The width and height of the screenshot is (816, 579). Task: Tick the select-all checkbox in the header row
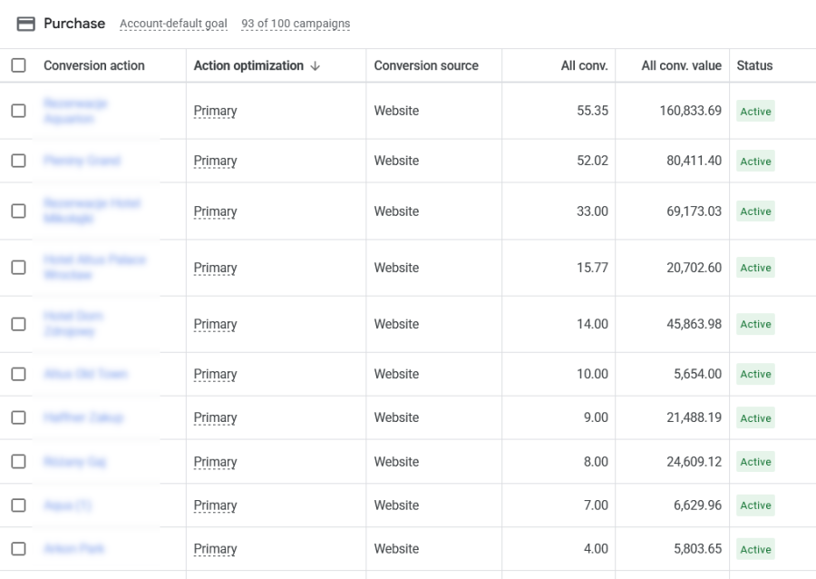pyautogui.click(x=19, y=65)
